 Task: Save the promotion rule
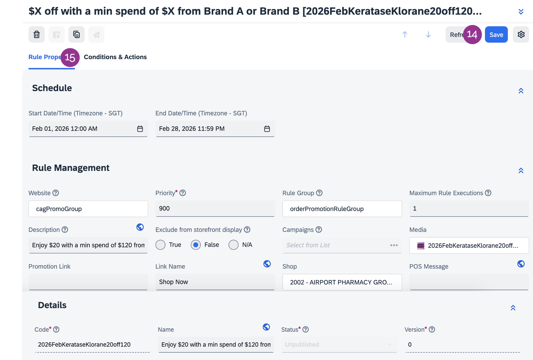coord(496,35)
